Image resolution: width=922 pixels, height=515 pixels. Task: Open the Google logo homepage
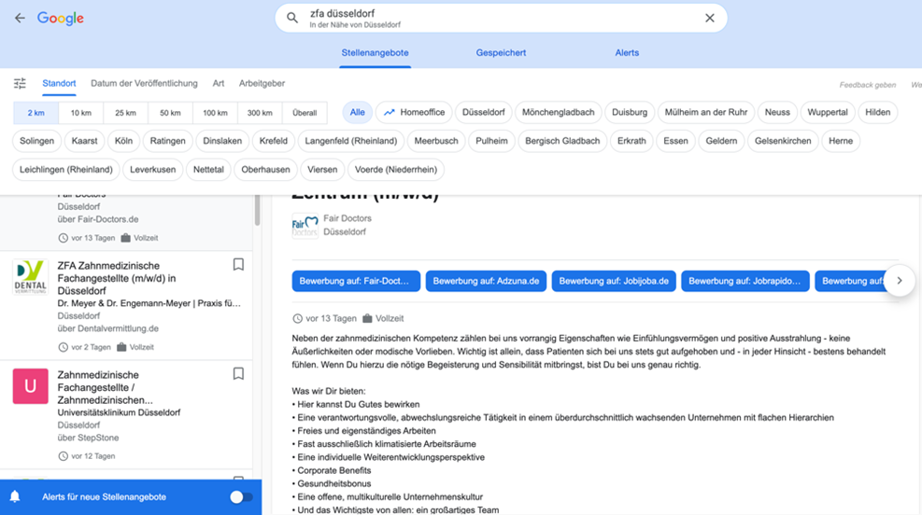pos(61,19)
